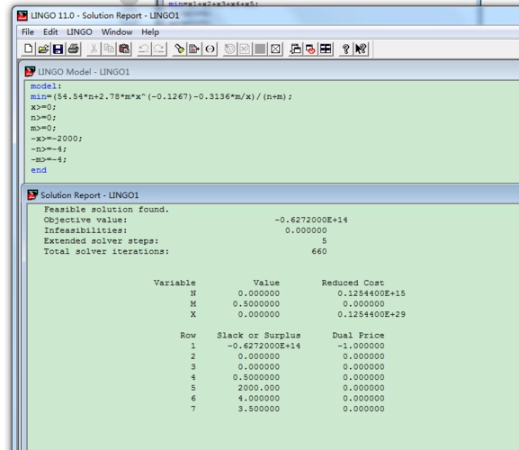Click the Match Parenthesis icon

tap(210, 49)
